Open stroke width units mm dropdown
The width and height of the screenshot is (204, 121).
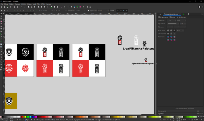coord(181,20)
